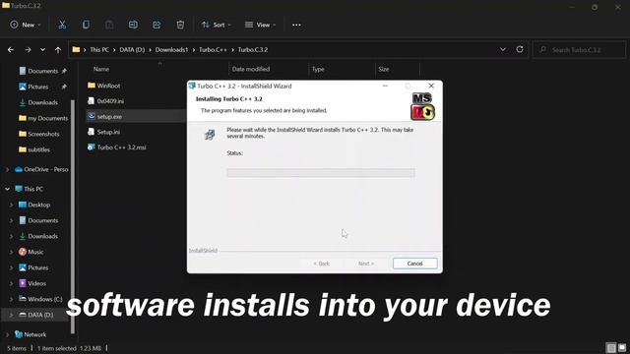Select This PC in address breadcrumb
The image size is (630, 354).
pyautogui.click(x=99, y=50)
